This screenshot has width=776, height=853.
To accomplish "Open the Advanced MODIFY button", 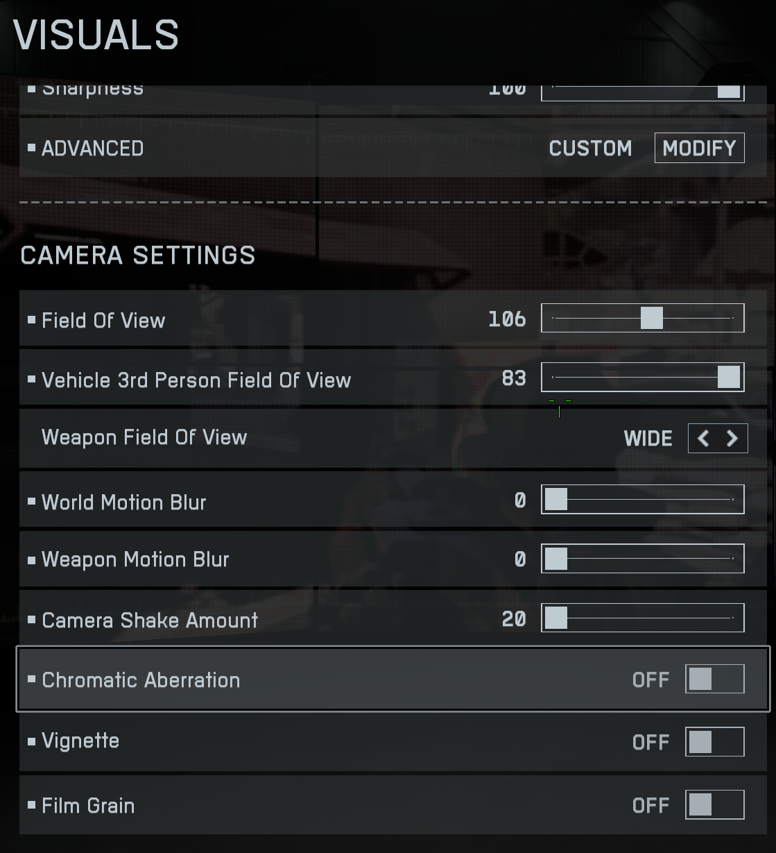I will point(700,148).
